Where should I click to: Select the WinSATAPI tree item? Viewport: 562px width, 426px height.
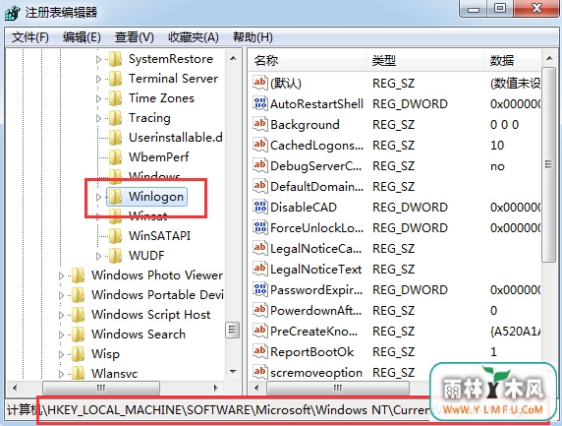click(160, 236)
